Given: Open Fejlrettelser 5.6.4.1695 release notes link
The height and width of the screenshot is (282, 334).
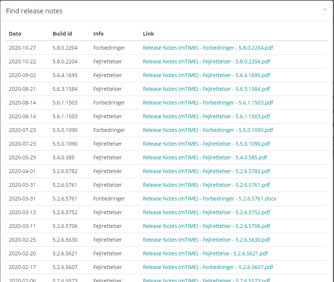Looking at the screenshot, I should (206, 75).
